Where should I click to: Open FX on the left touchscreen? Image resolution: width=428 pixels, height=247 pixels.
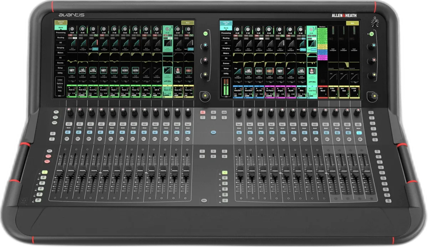61,58
